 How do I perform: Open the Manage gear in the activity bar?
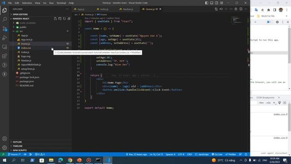click(x=5, y=148)
